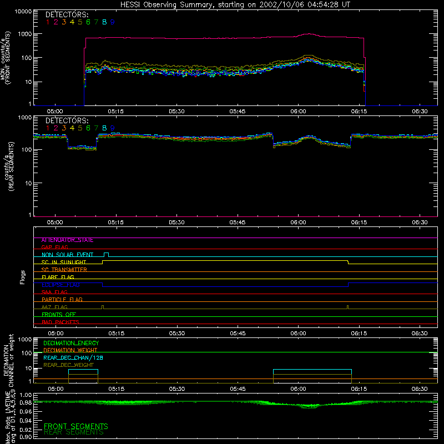Select detector 6 in front segments legend
444x444 pixels.
coord(88,22)
